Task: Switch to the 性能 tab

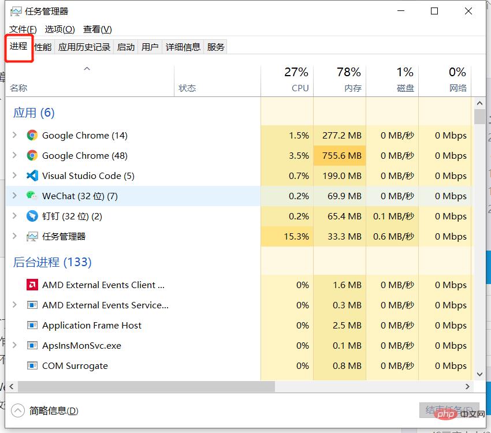Action: [43, 47]
